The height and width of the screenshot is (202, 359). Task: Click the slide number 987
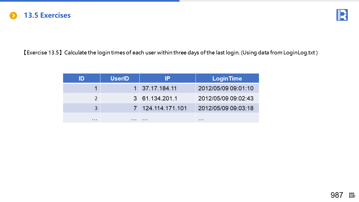[337, 195]
